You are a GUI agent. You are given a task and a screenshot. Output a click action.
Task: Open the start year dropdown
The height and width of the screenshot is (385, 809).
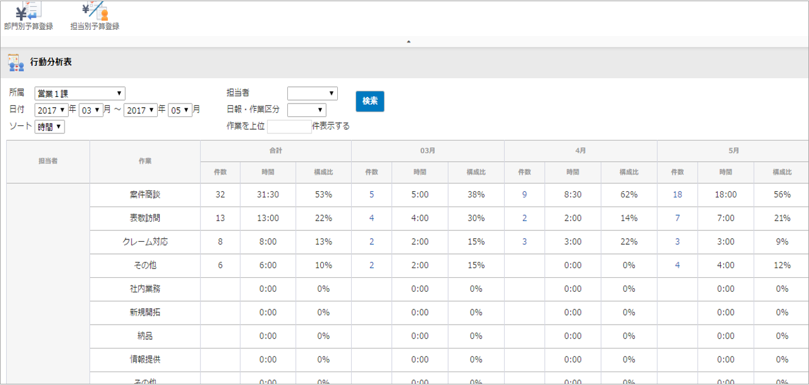(51, 110)
